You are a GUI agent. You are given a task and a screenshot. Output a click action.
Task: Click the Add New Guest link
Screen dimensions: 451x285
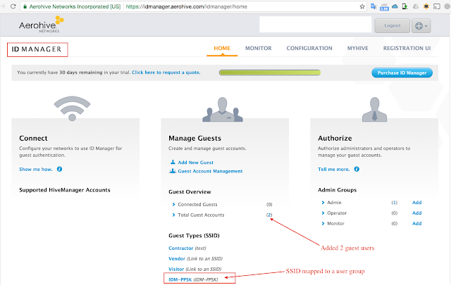pyautogui.click(x=195, y=163)
